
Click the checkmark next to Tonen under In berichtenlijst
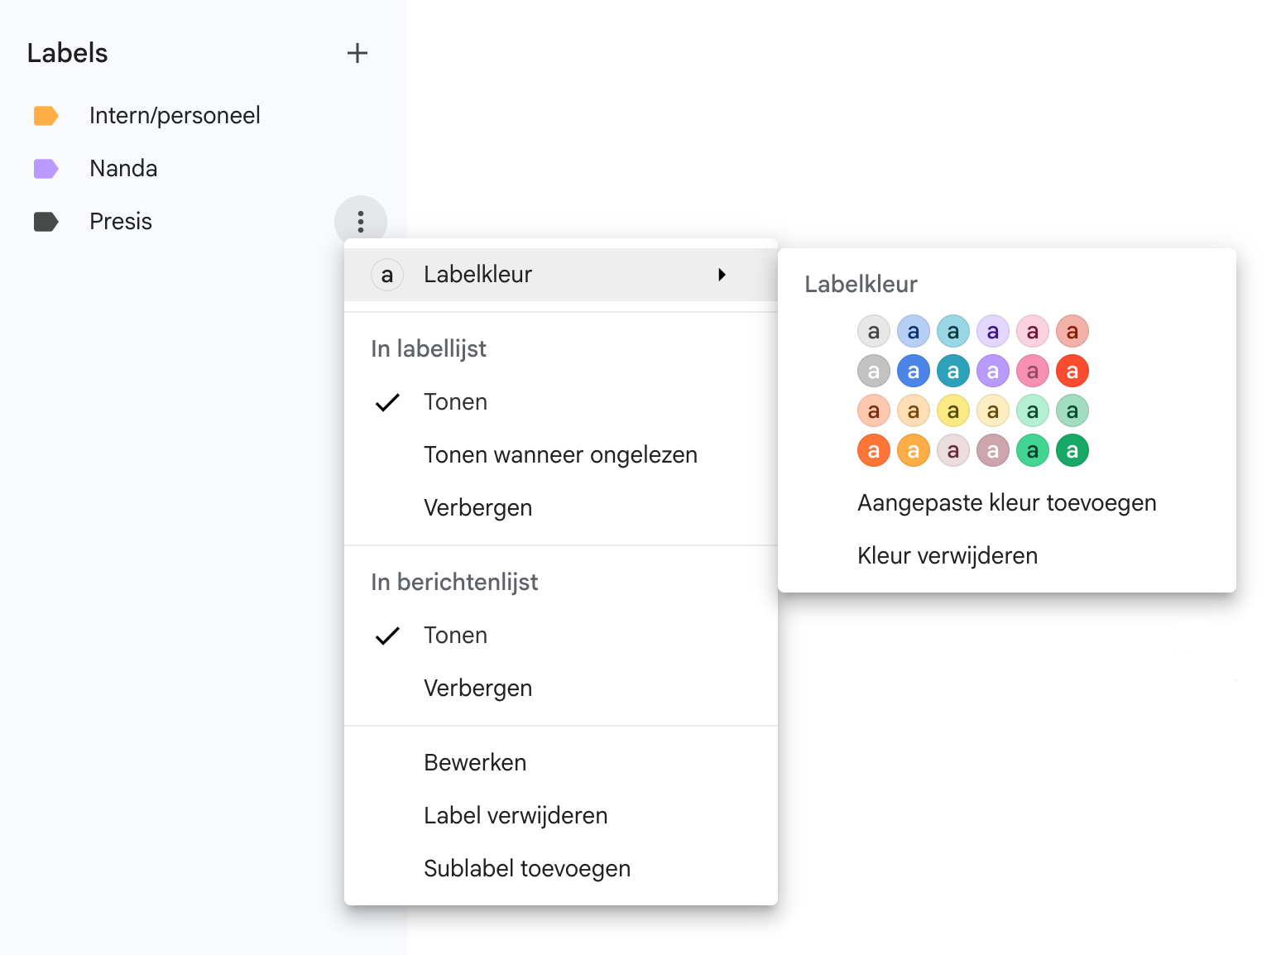click(387, 636)
